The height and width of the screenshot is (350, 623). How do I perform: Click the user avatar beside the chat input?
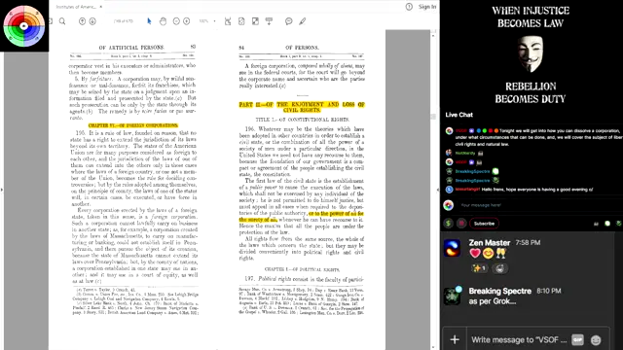(449, 205)
